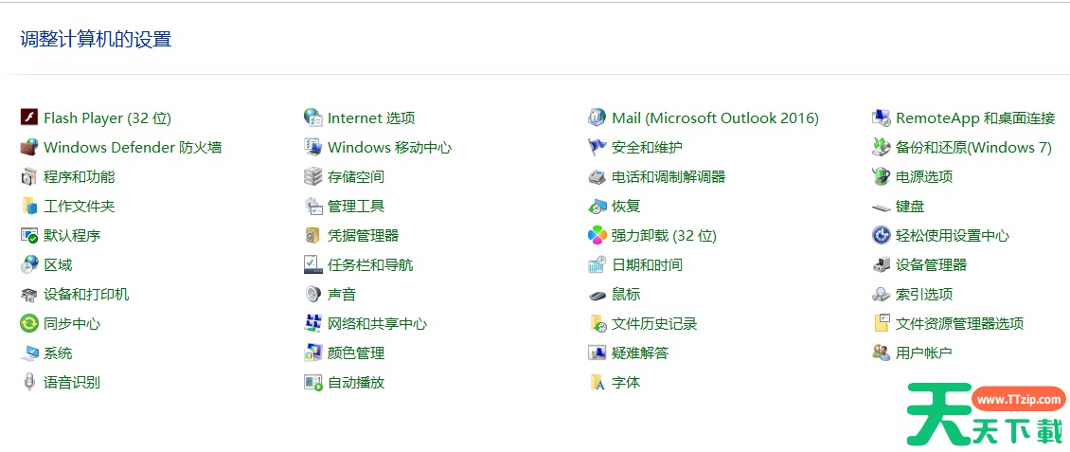
Task: Open 文件资源管理器选项 link
Action: [x=960, y=323]
